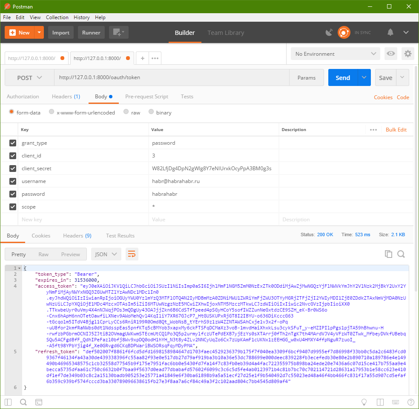
Task: Open keyboard shortcuts icon
Action: 396,402
